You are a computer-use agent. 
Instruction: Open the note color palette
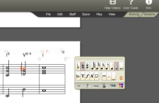click(121, 86)
